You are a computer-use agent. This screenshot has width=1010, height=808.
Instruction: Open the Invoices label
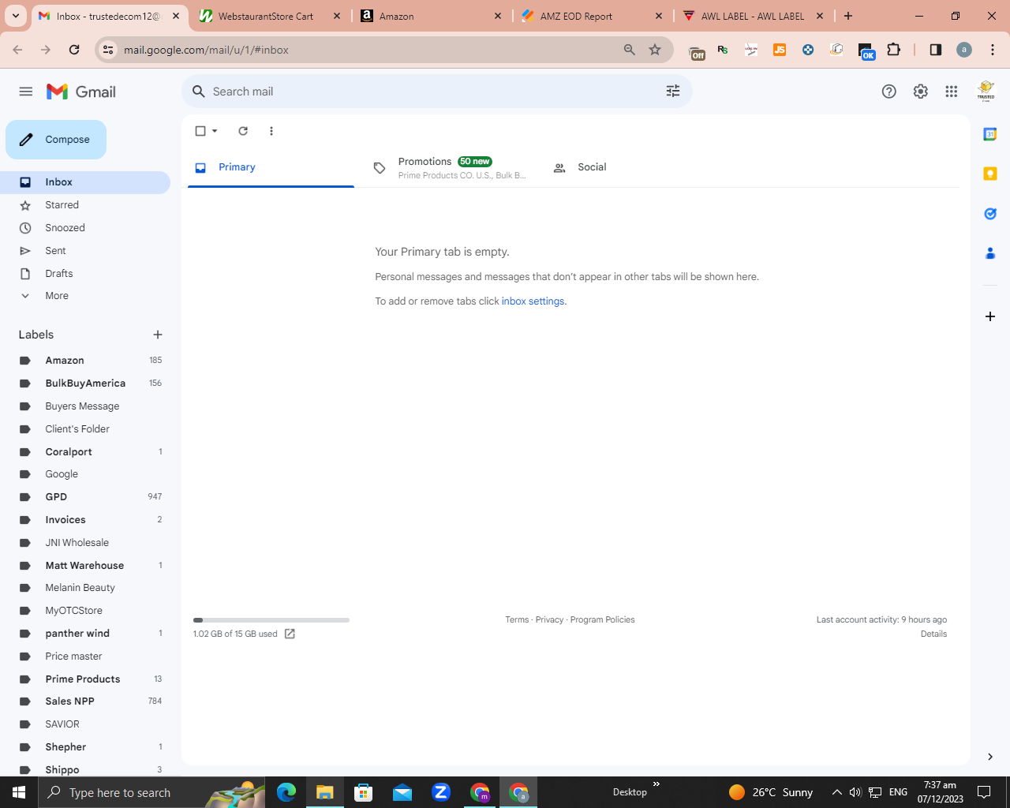point(85,520)
